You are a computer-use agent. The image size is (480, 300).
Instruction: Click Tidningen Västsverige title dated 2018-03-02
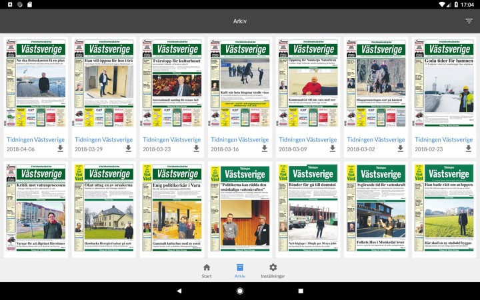tap(375, 139)
